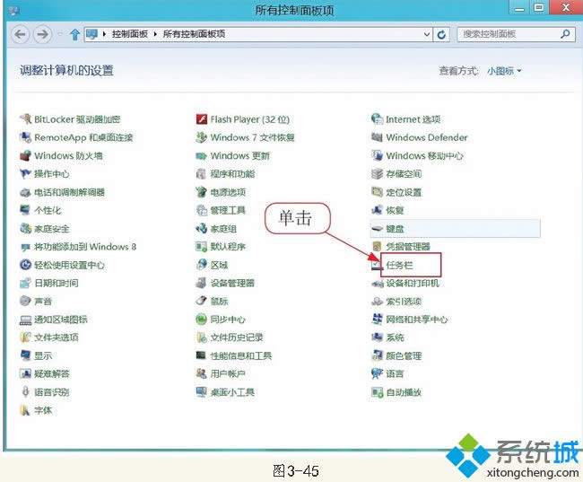Viewport: 583px width, 482px height.
Task: Open the 恢复 link
Action: tap(395, 210)
